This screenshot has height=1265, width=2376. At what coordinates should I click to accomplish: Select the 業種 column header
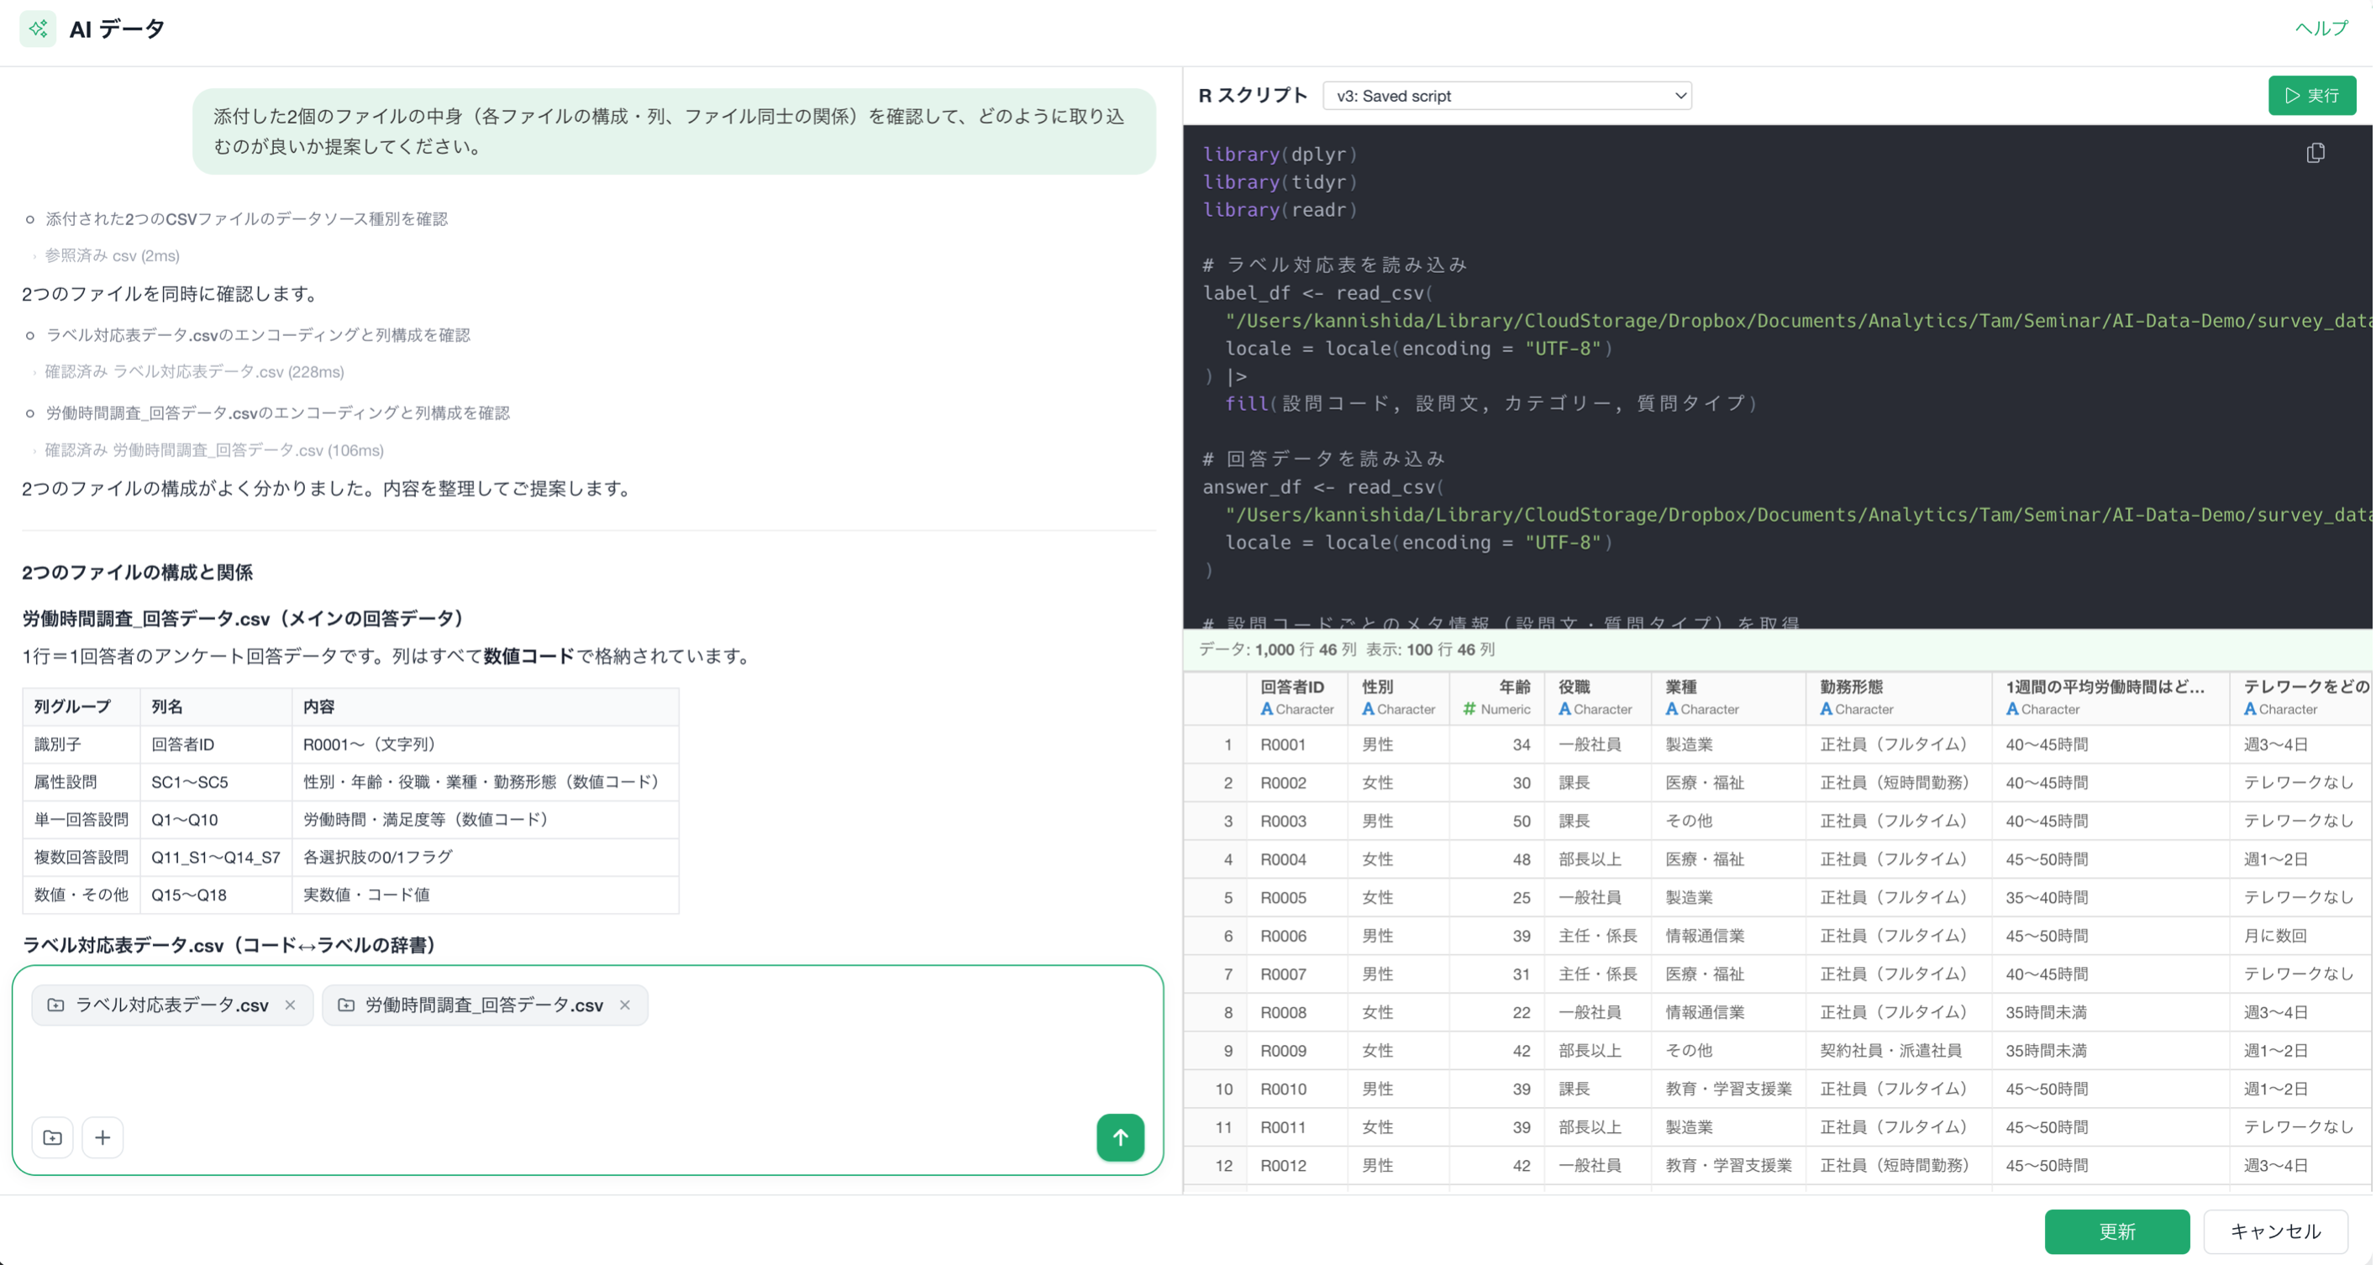coord(1727,698)
